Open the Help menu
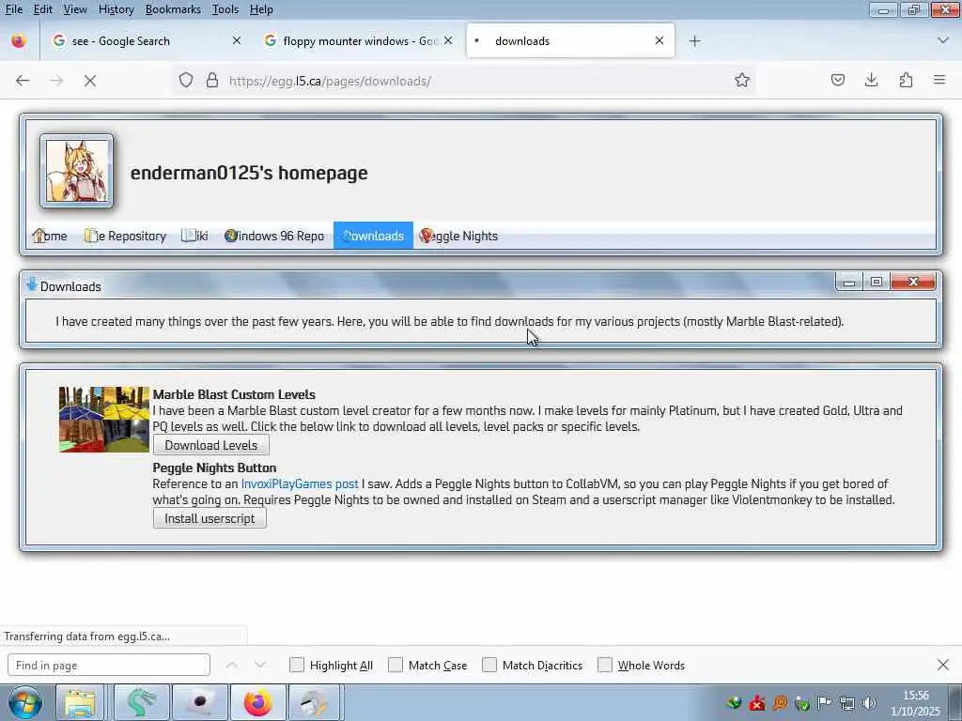The height and width of the screenshot is (721, 962). (x=261, y=9)
